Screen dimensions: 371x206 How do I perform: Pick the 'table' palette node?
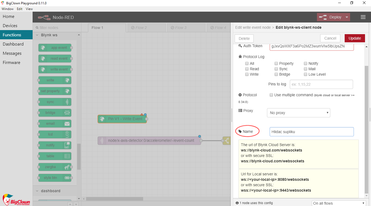(x=55, y=156)
